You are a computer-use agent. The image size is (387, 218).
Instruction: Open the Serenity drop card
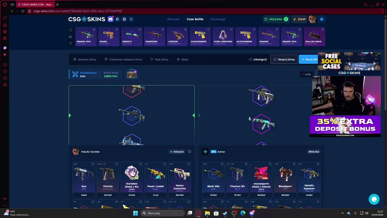pos(132,36)
